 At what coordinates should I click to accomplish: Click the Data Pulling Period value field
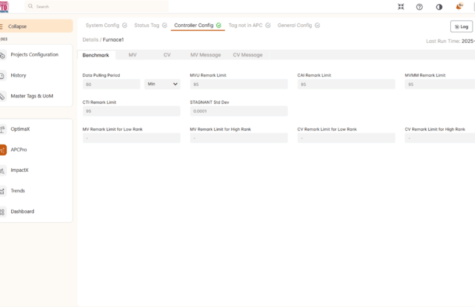click(111, 84)
